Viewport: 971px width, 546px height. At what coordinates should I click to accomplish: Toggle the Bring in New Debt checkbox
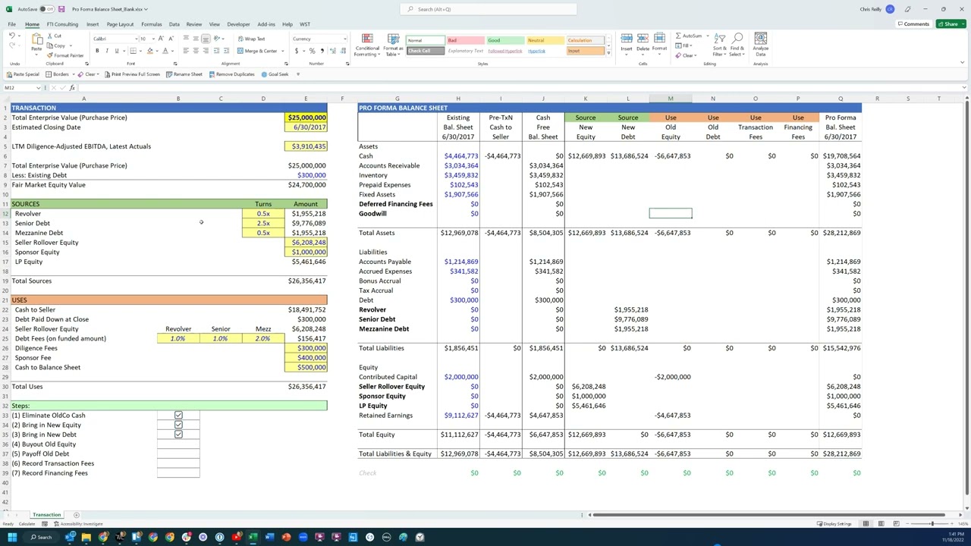[x=178, y=435]
